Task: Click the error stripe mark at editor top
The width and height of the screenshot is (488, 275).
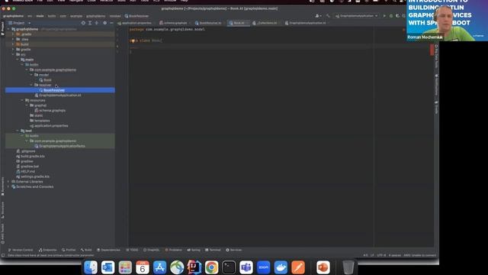Action: (x=432, y=50)
